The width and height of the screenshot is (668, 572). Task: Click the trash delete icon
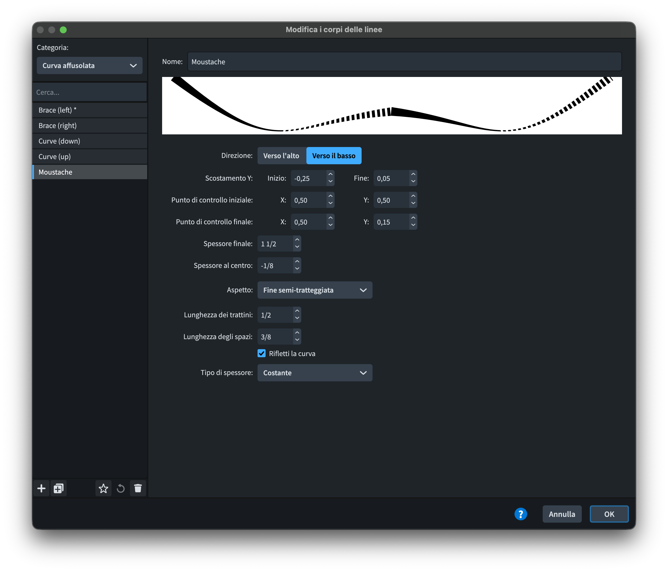click(138, 489)
